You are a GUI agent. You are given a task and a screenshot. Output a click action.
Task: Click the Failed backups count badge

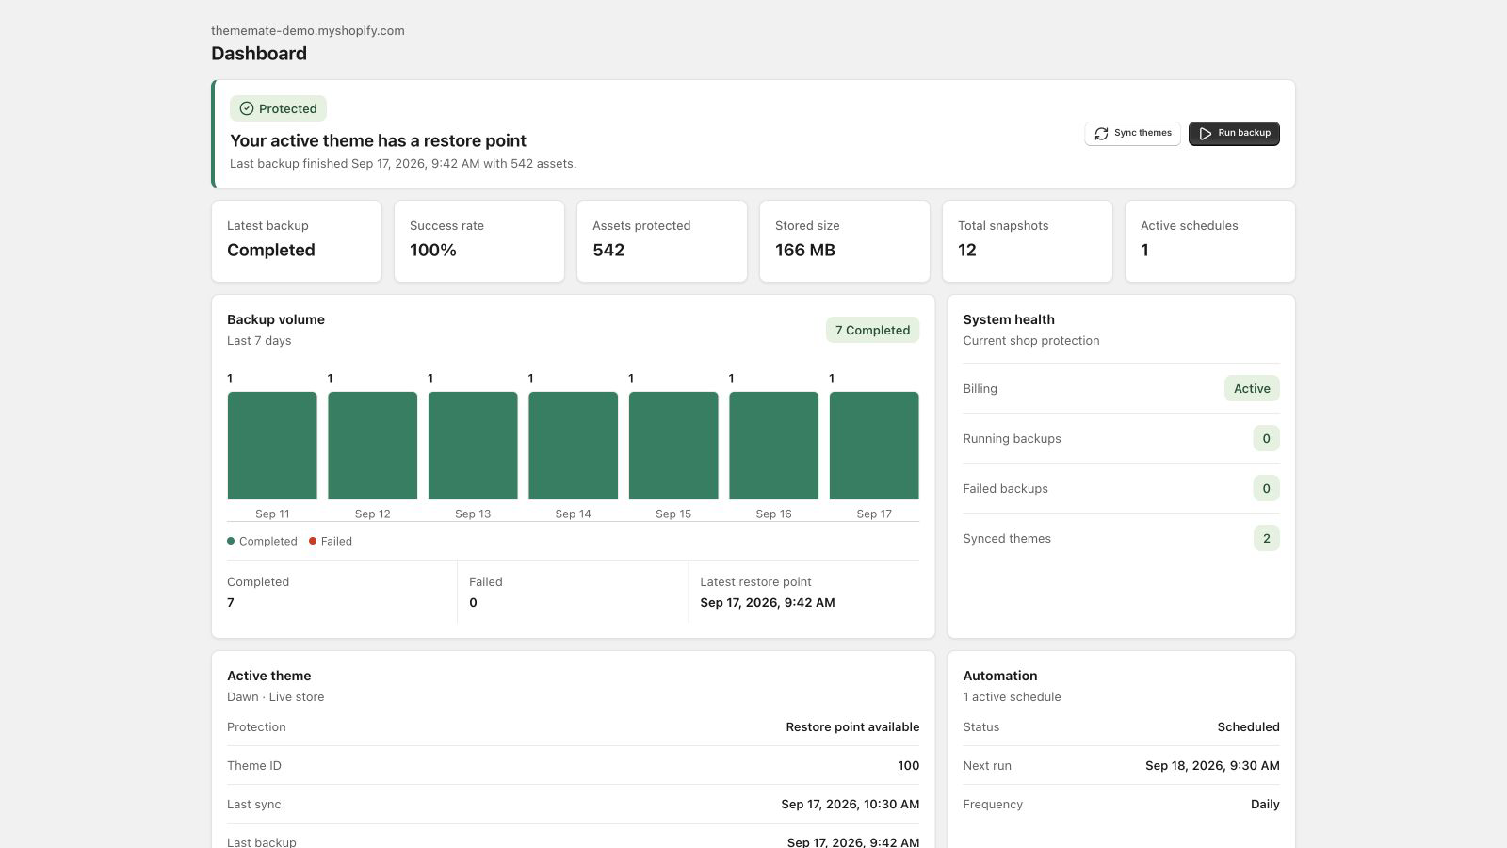pyautogui.click(x=1266, y=488)
